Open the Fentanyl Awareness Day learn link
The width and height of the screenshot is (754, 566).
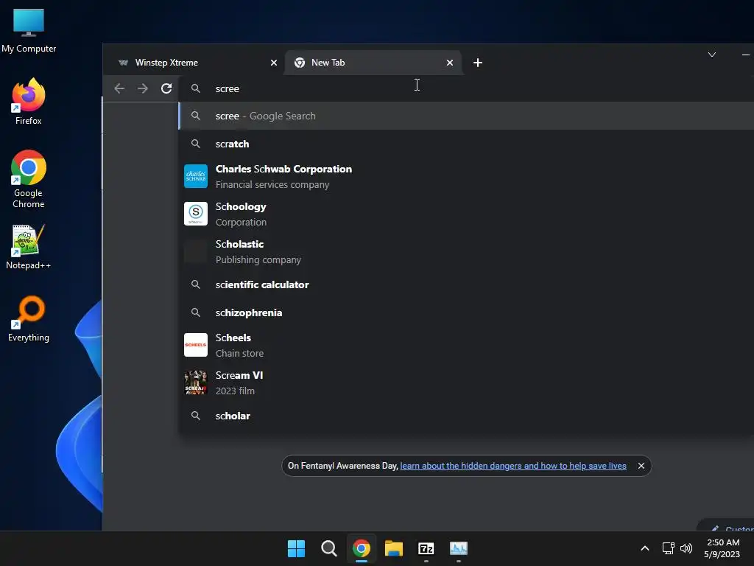click(513, 466)
